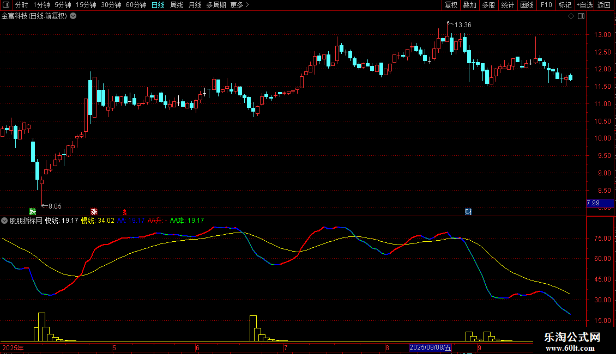Click the 13.36 high price label
The image size is (616, 354).
click(x=463, y=25)
